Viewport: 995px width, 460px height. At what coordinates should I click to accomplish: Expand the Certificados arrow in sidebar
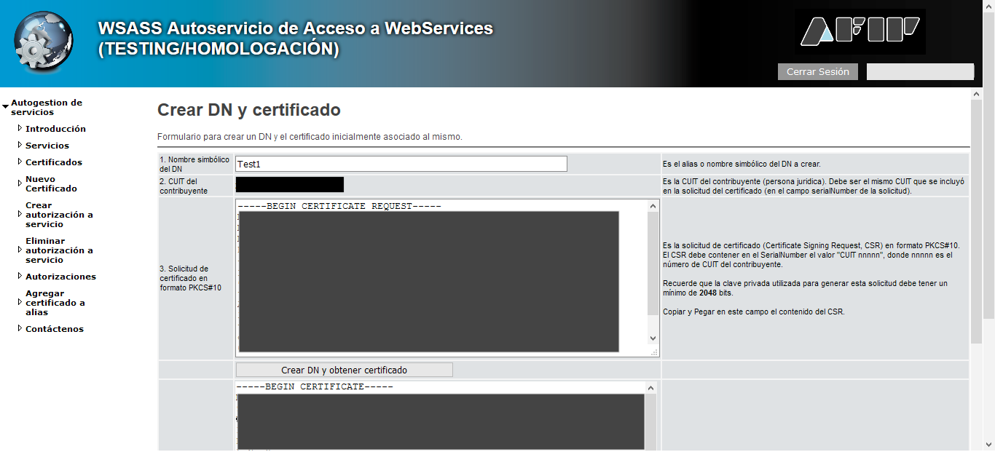tap(20, 162)
